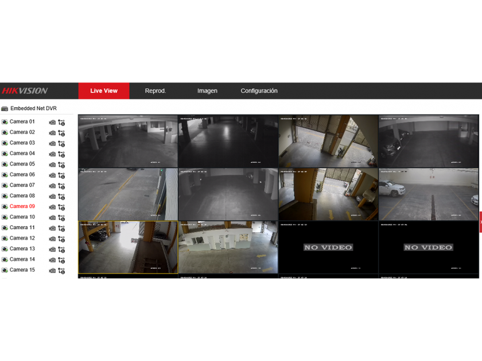This screenshot has width=482, height=361.
Task: Select Camera 12 in the camera list
Action: (22, 238)
